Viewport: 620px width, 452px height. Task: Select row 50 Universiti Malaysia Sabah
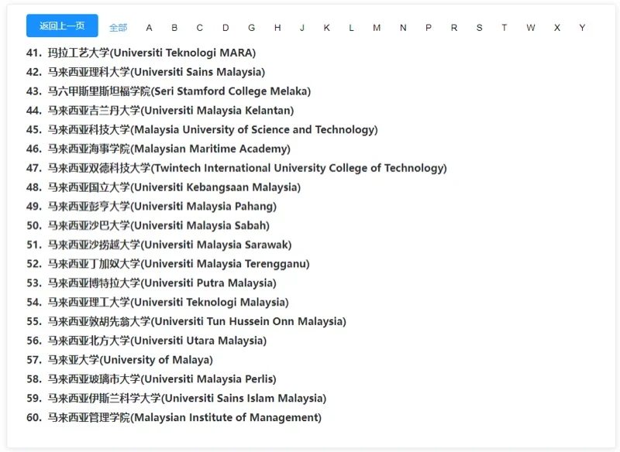pos(148,225)
